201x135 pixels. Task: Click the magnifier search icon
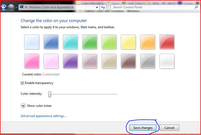[196, 7]
